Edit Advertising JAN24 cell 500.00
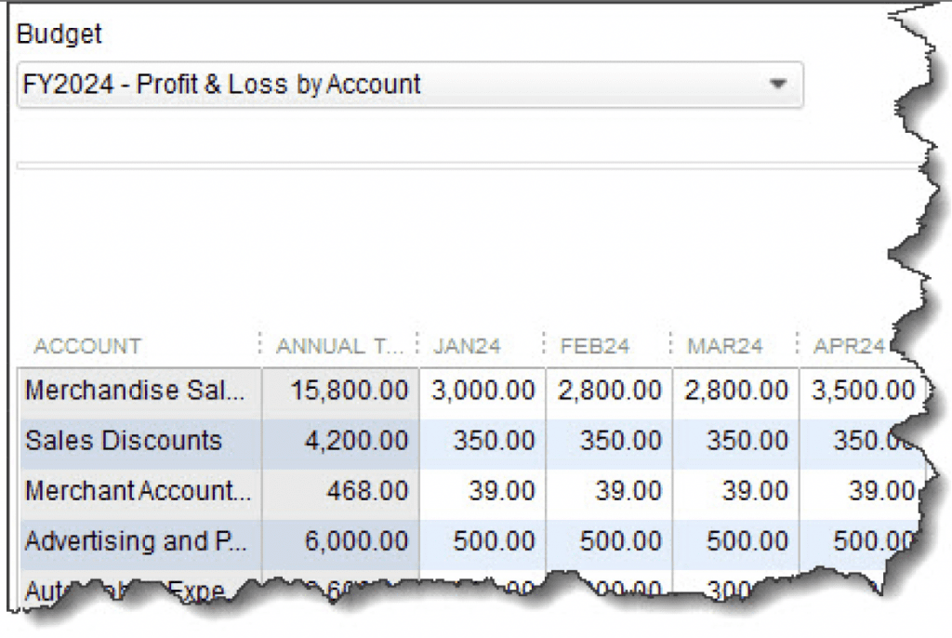 pyautogui.click(x=483, y=540)
